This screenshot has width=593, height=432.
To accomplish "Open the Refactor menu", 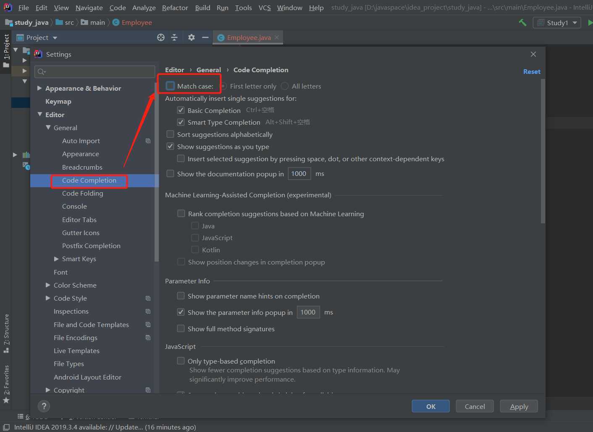I will tap(175, 8).
